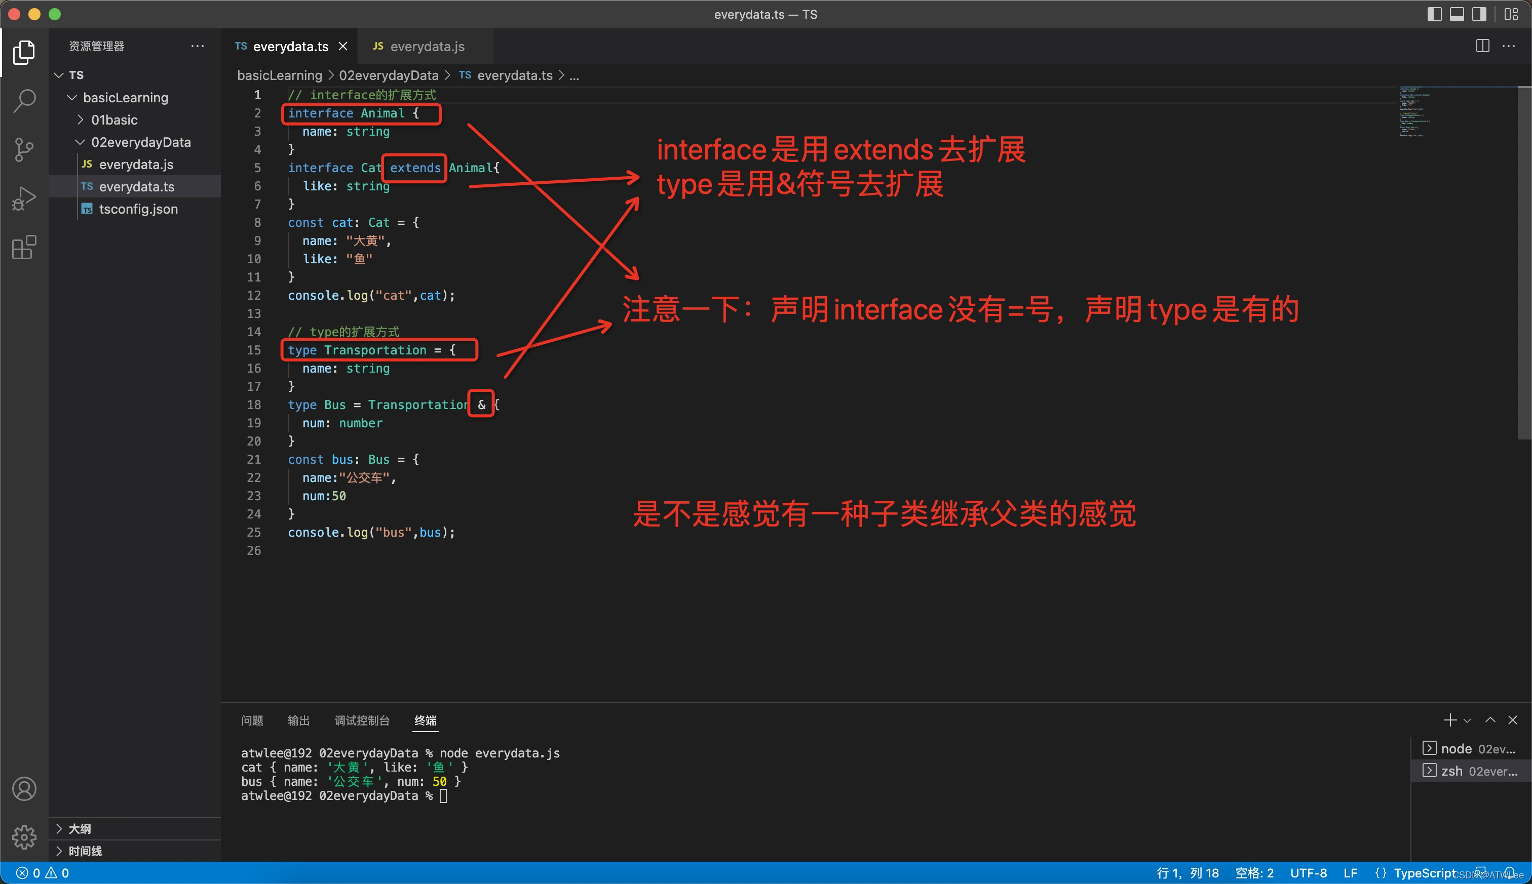Viewport: 1532px width, 884px height.
Task: Open the Manage gear icon
Action: point(24,837)
